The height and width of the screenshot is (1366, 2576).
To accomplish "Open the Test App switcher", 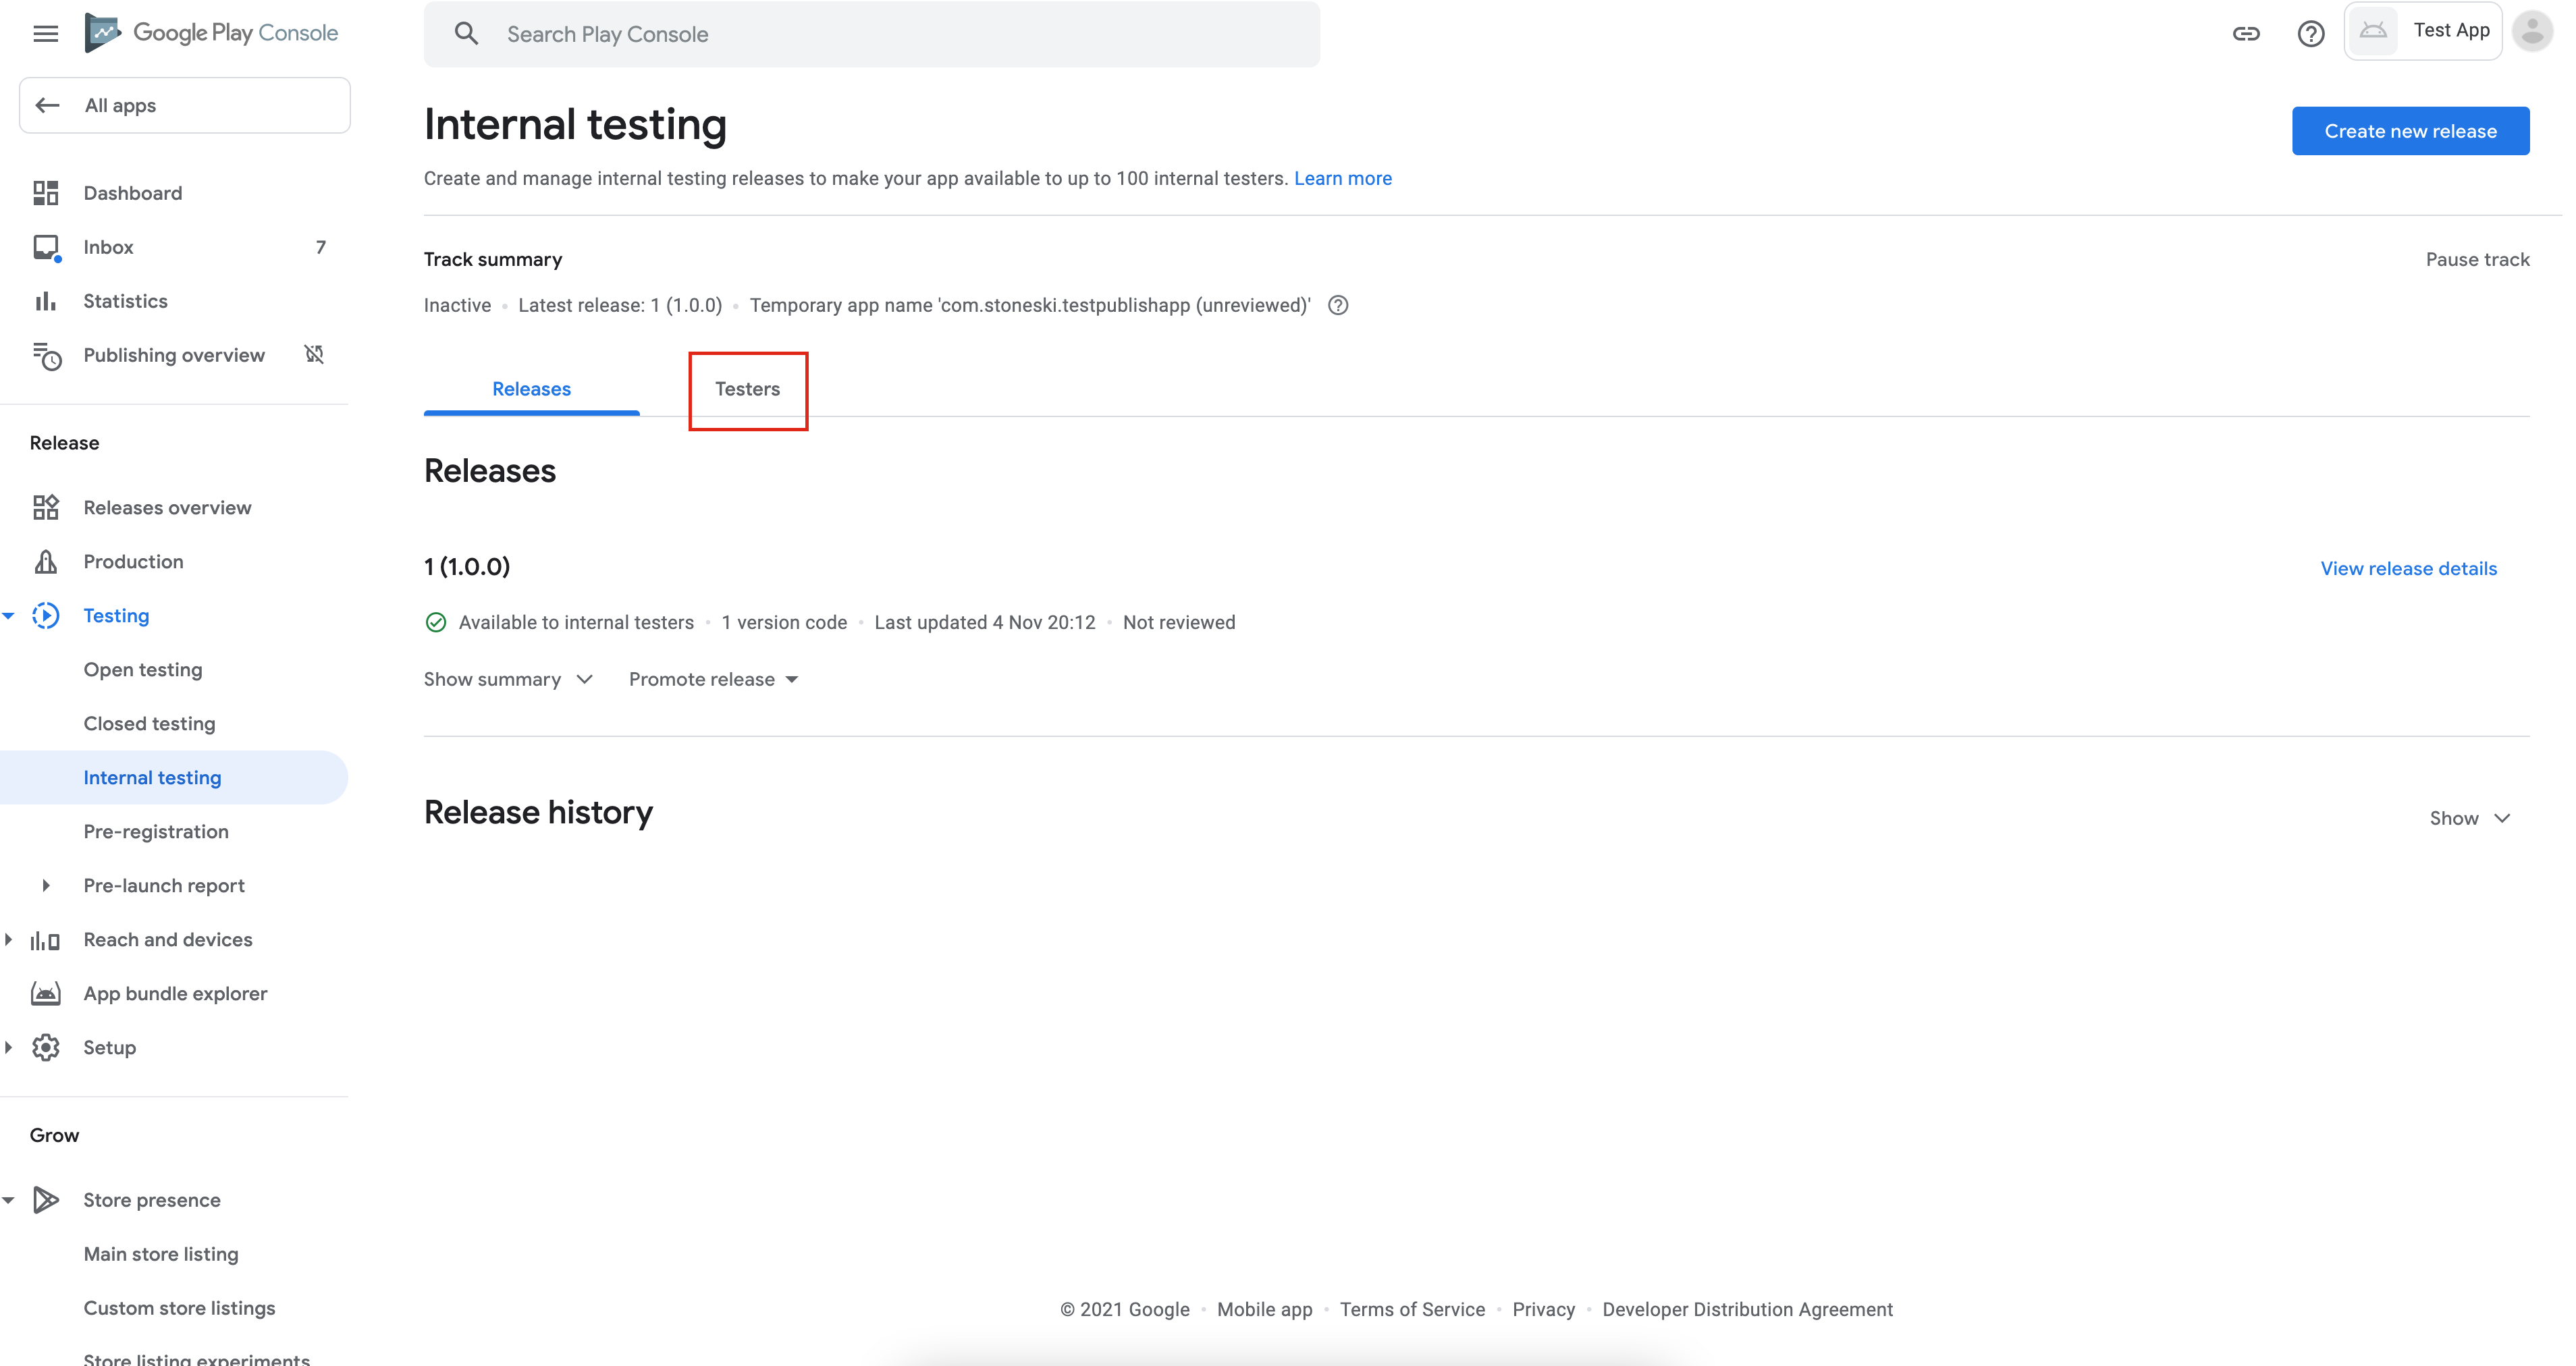I will (x=2423, y=31).
